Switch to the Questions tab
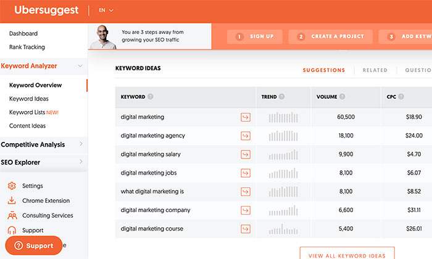 point(418,70)
